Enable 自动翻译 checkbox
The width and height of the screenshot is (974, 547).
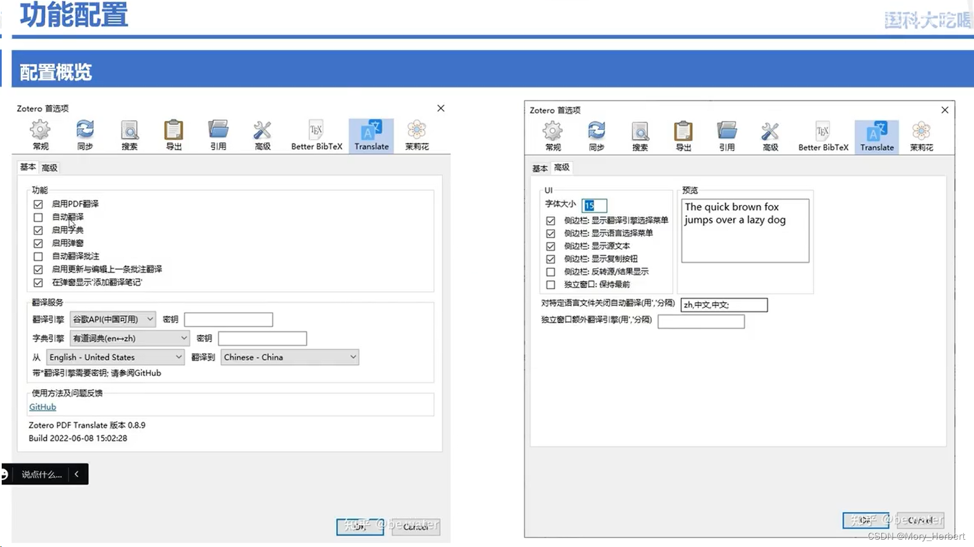tap(38, 217)
